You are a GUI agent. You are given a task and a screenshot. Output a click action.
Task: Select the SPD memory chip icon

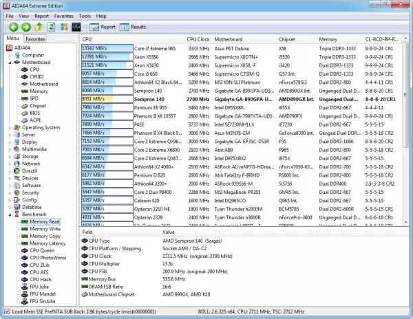[x=25, y=98]
